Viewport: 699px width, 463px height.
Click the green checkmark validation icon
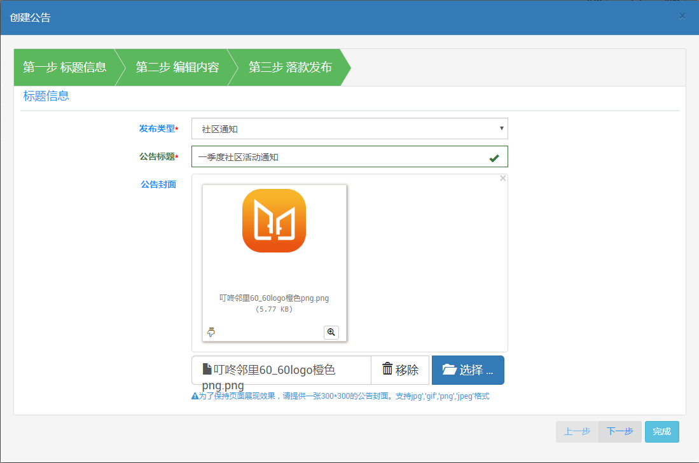(494, 158)
